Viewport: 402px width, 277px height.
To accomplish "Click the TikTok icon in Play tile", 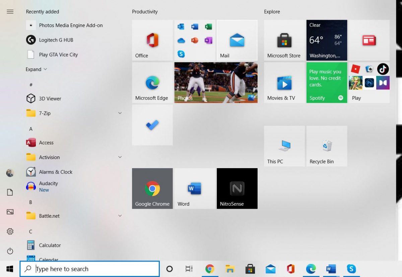I will [x=383, y=69].
